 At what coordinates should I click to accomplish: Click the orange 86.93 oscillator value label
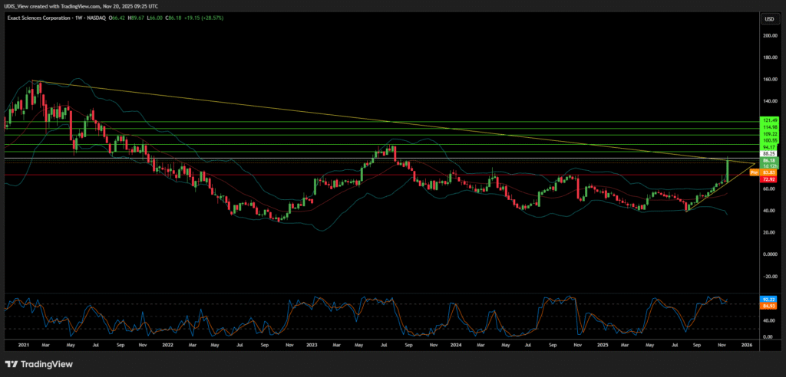point(768,306)
